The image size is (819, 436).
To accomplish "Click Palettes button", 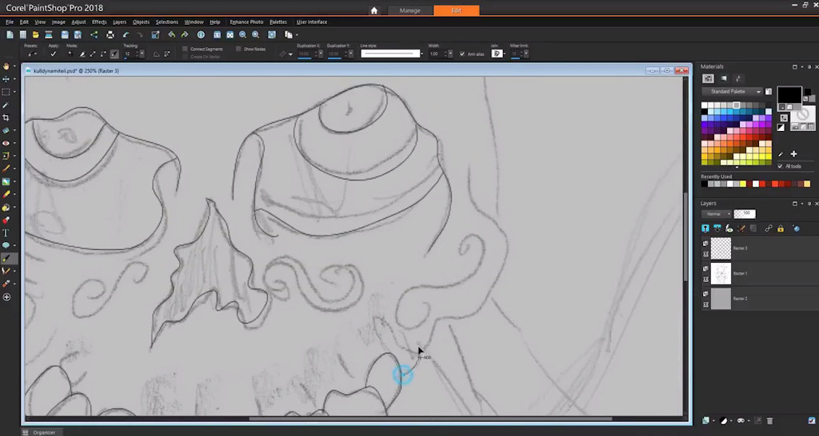I will pyautogui.click(x=278, y=22).
